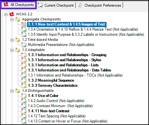Collapse the WCAG 2.2 root node
The width and height of the screenshot is (149, 125).
6,14
